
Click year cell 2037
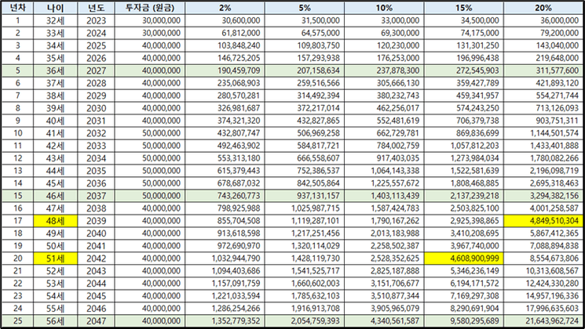96,196
